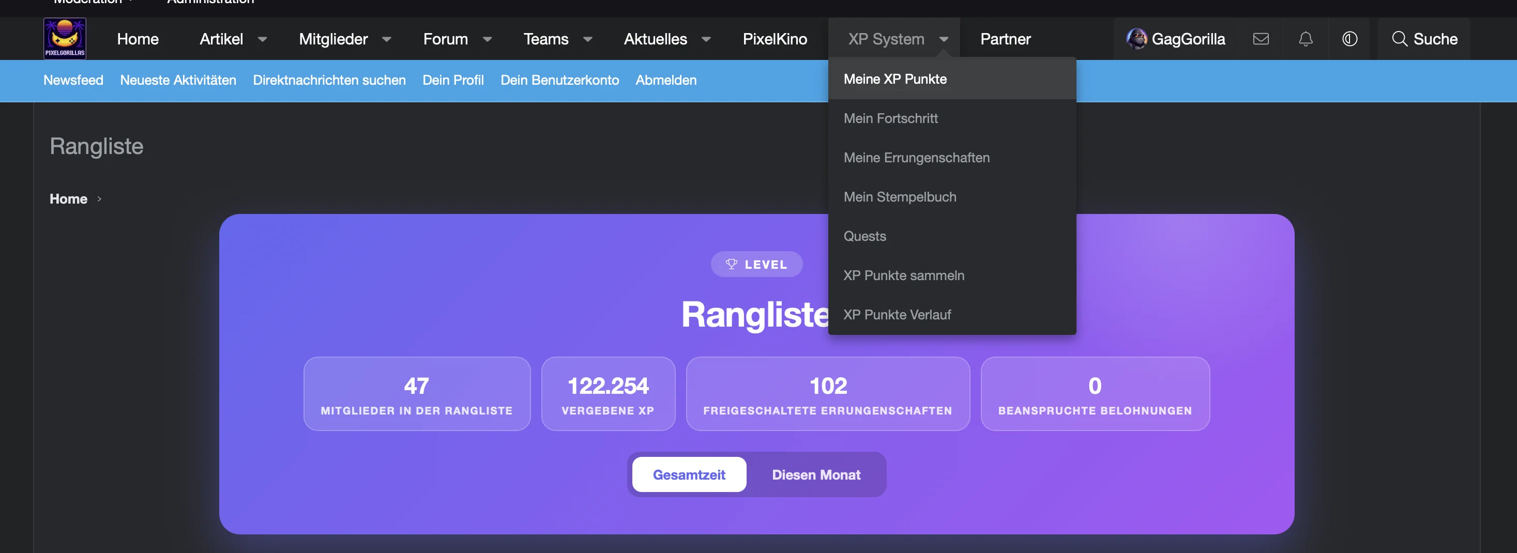Click the Abmelden logout link
Image resolution: width=1517 pixels, height=553 pixels.
coord(666,80)
